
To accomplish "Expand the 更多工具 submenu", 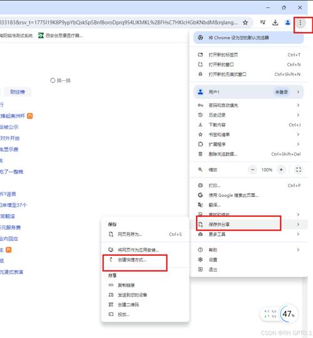I will [x=249, y=234].
